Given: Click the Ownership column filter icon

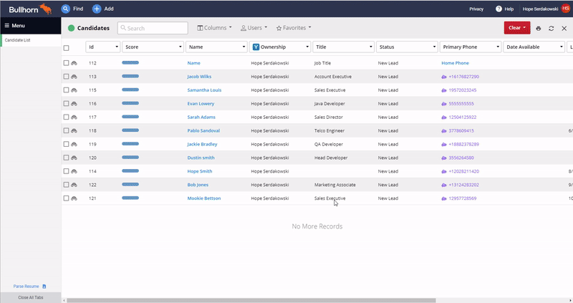Looking at the screenshot, I should click(256, 47).
